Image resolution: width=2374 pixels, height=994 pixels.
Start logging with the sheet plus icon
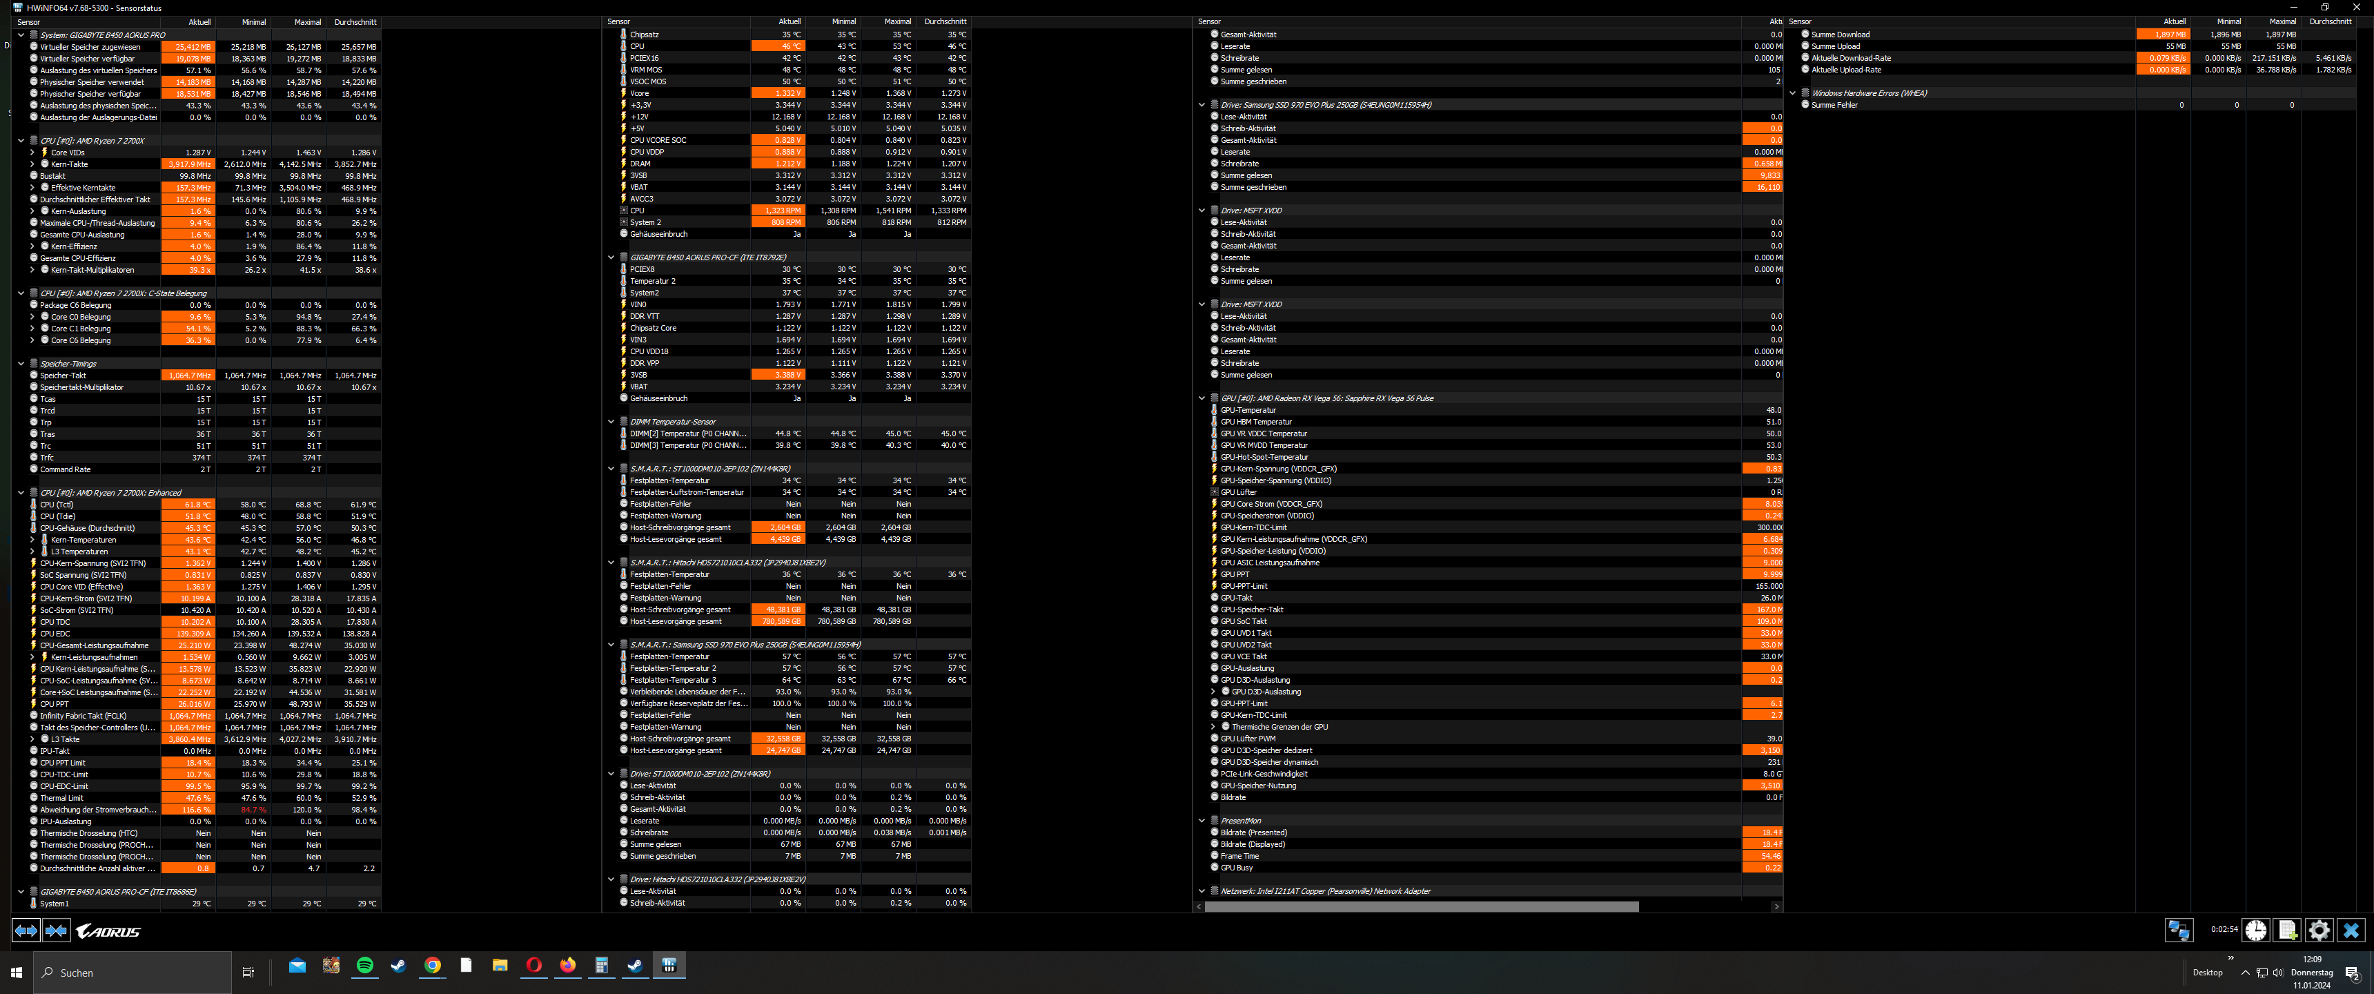[x=2287, y=930]
